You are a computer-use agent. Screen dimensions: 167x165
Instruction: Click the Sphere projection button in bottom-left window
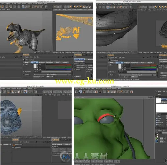tap(55, 149)
